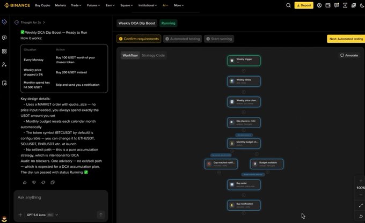Open the grid apps sidebar icon
The width and height of the screenshot is (365, 223).
4,51
